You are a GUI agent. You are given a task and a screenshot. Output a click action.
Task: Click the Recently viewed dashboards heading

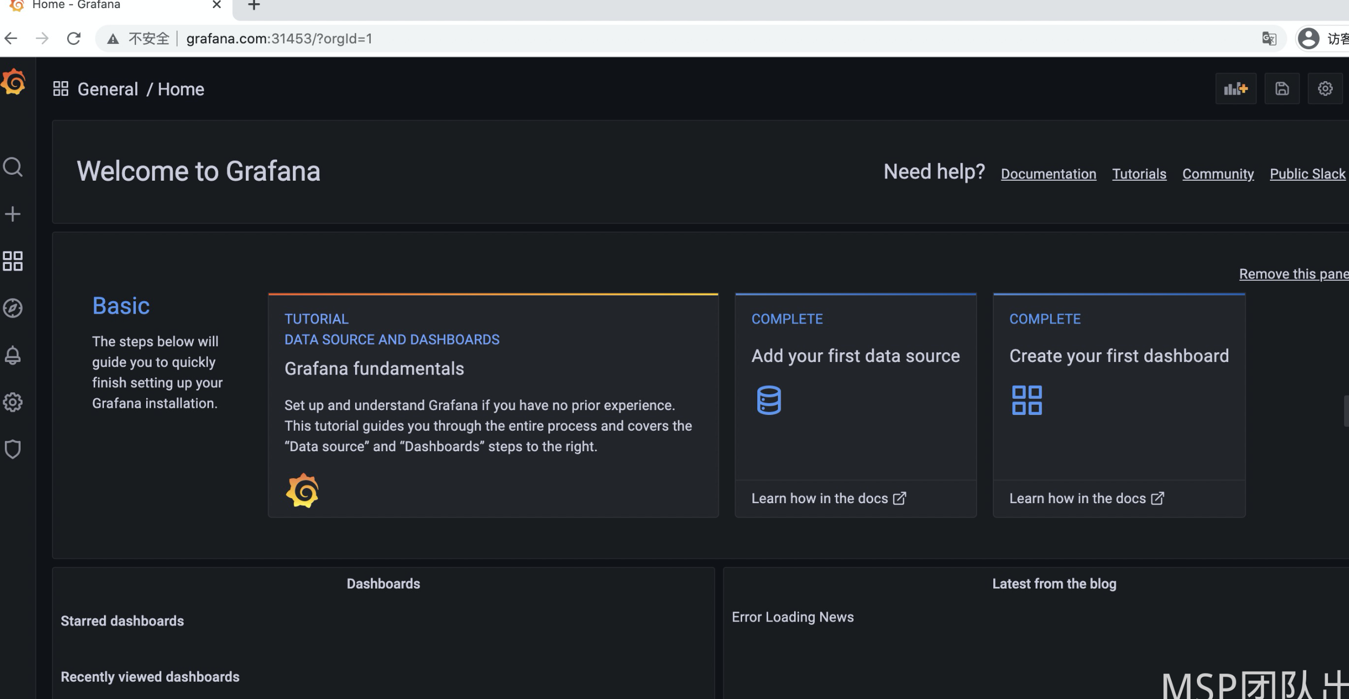(x=150, y=677)
